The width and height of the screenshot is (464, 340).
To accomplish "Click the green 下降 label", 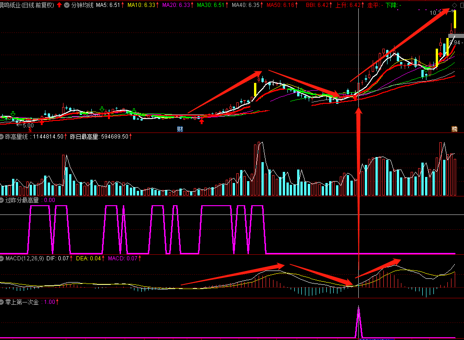I will tap(394, 5).
